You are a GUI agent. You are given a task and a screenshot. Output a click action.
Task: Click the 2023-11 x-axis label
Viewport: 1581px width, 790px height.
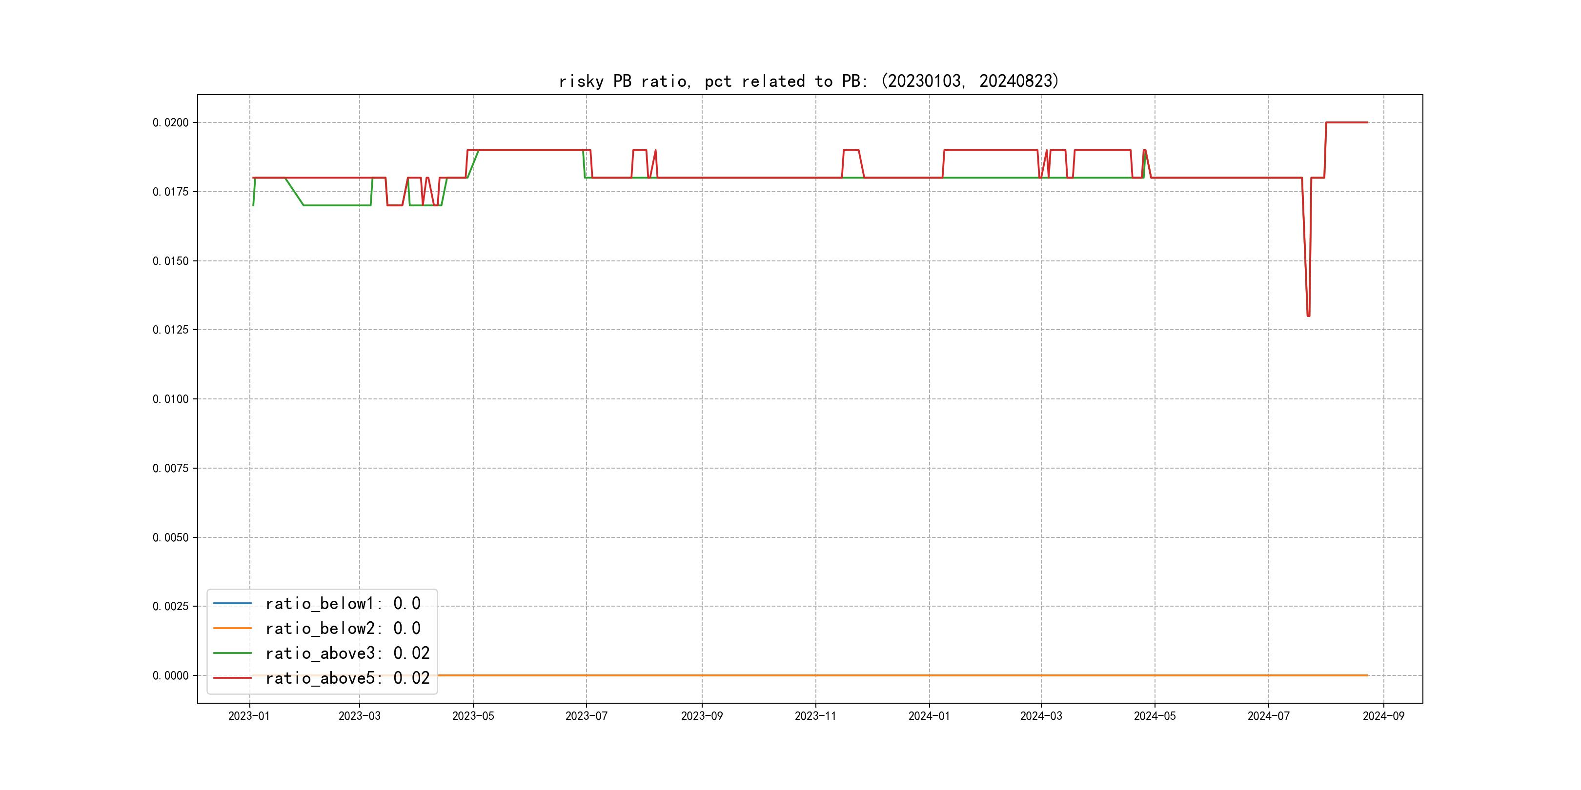click(815, 716)
